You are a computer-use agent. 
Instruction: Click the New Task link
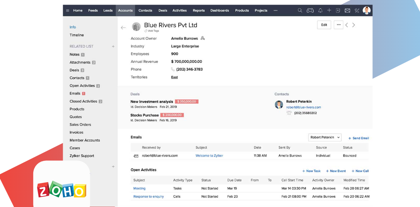pyautogui.click(x=311, y=171)
